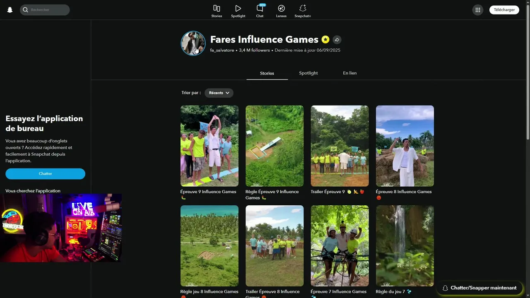Open Épreuve 8 Influence Games story thumbnail

[405, 146]
